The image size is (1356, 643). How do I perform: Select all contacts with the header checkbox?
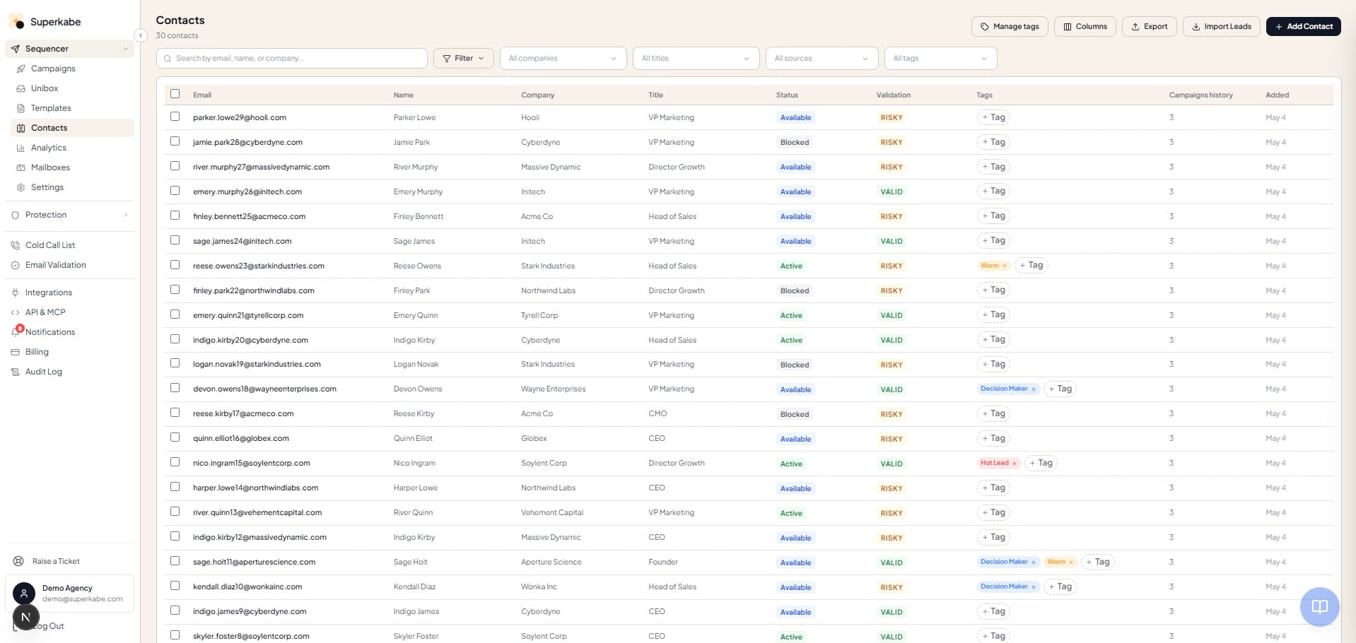(x=175, y=94)
